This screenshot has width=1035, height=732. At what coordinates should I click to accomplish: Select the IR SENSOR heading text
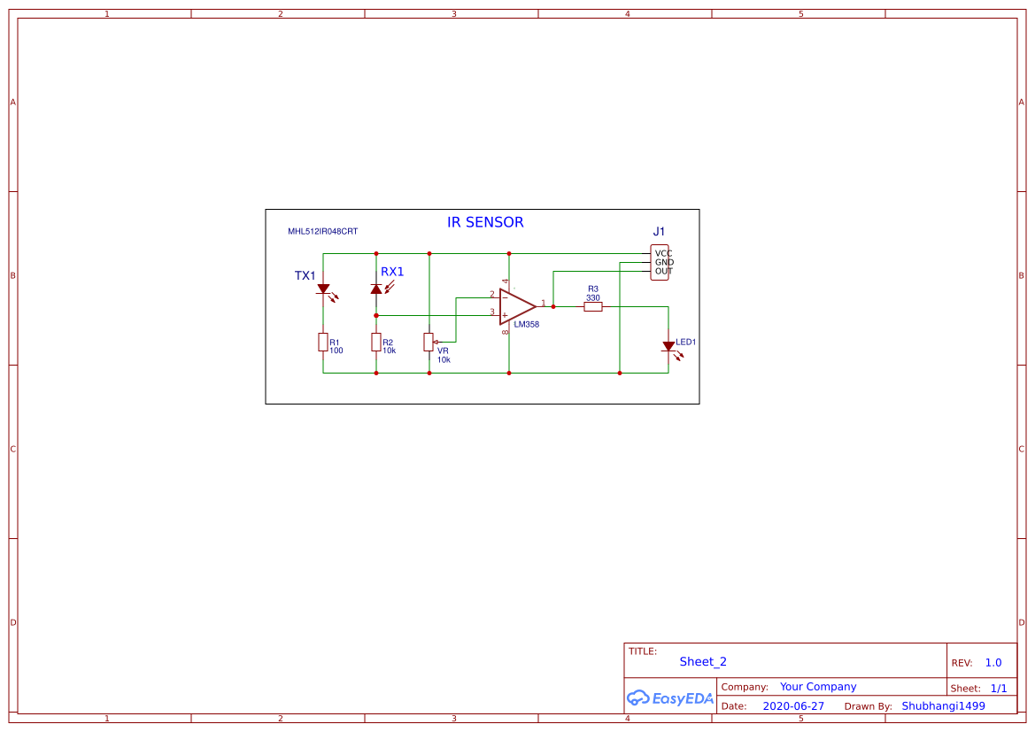point(485,222)
